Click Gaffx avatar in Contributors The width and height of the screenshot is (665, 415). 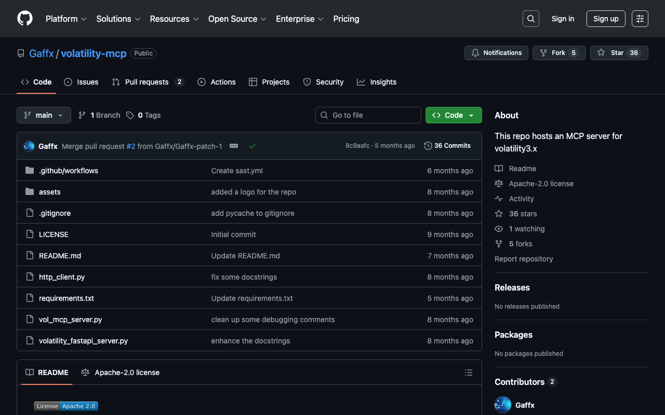coord(503,405)
